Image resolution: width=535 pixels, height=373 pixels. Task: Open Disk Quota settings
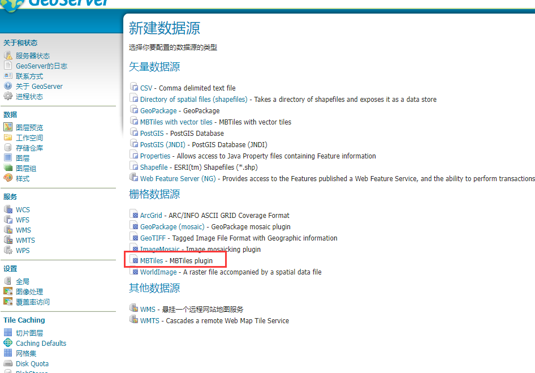tap(32, 363)
